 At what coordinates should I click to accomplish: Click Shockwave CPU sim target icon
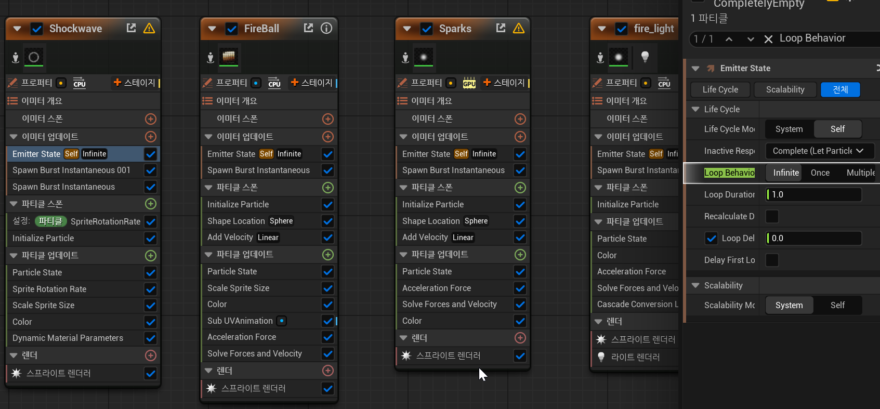(80, 83)
